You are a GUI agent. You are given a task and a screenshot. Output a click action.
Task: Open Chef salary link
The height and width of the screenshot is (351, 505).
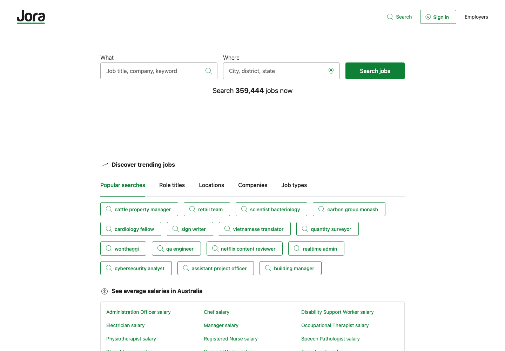[216, 312]
